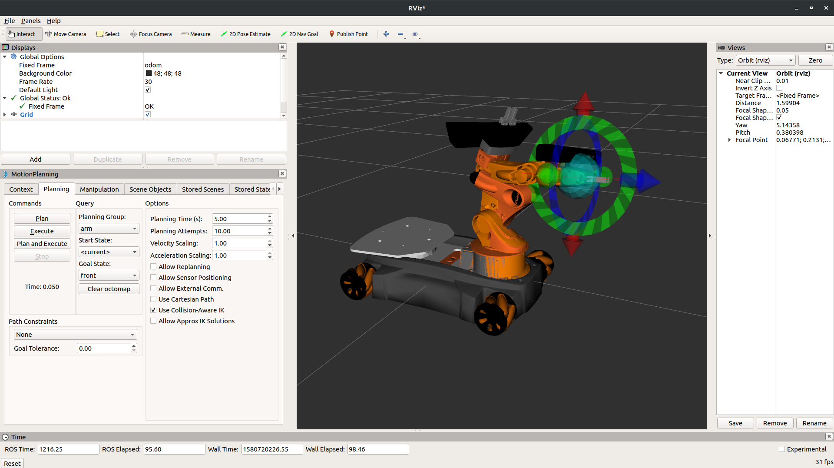
Task: Switch to the Context tab
Action: pos(21,189)
